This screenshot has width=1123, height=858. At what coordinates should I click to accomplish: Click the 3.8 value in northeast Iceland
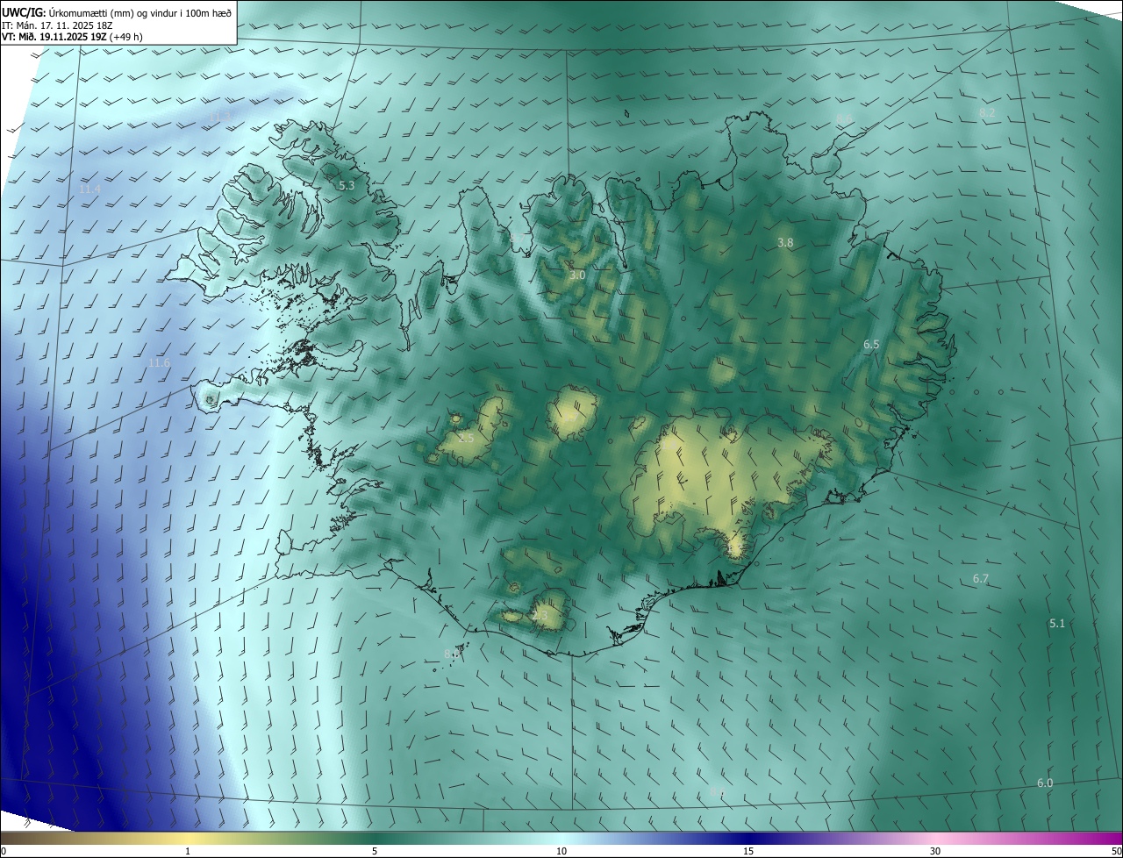[785, 243]
